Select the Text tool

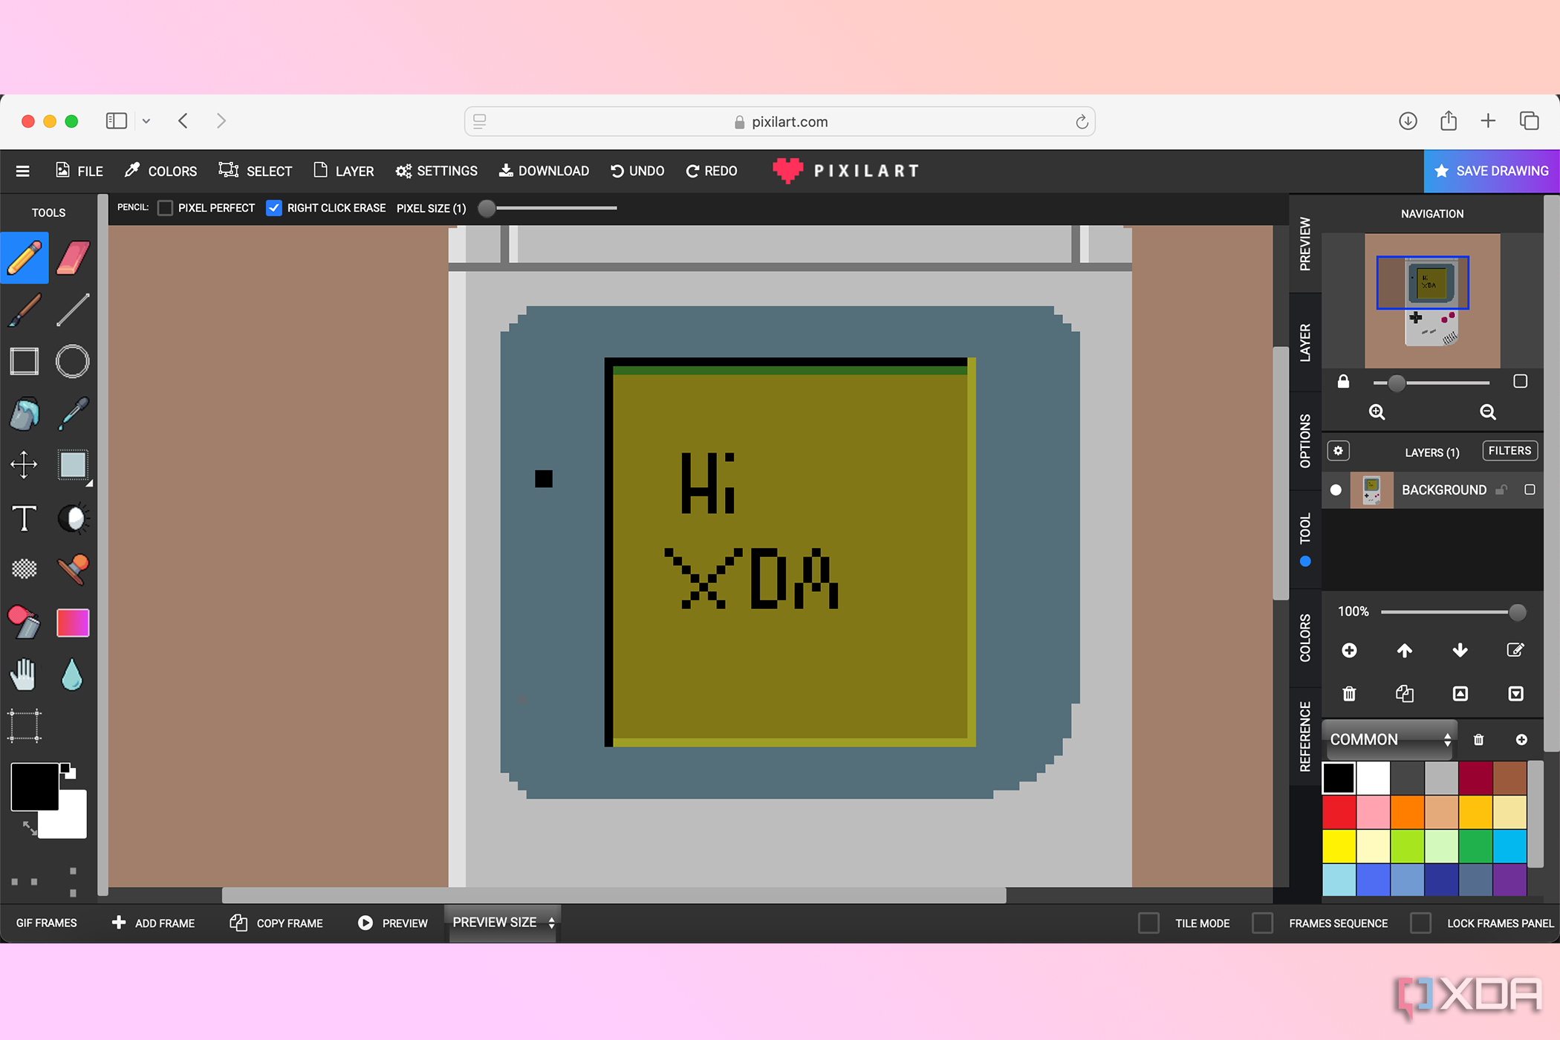click(x=25, y=518)
